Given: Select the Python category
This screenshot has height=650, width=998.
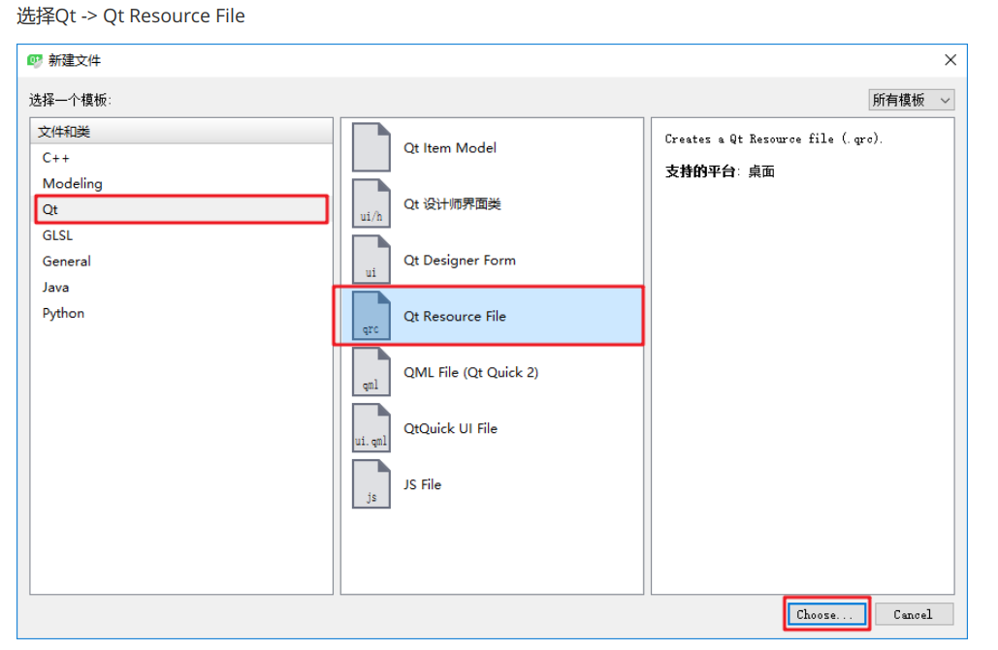Looking at the screenshot, I should [63, 313].
